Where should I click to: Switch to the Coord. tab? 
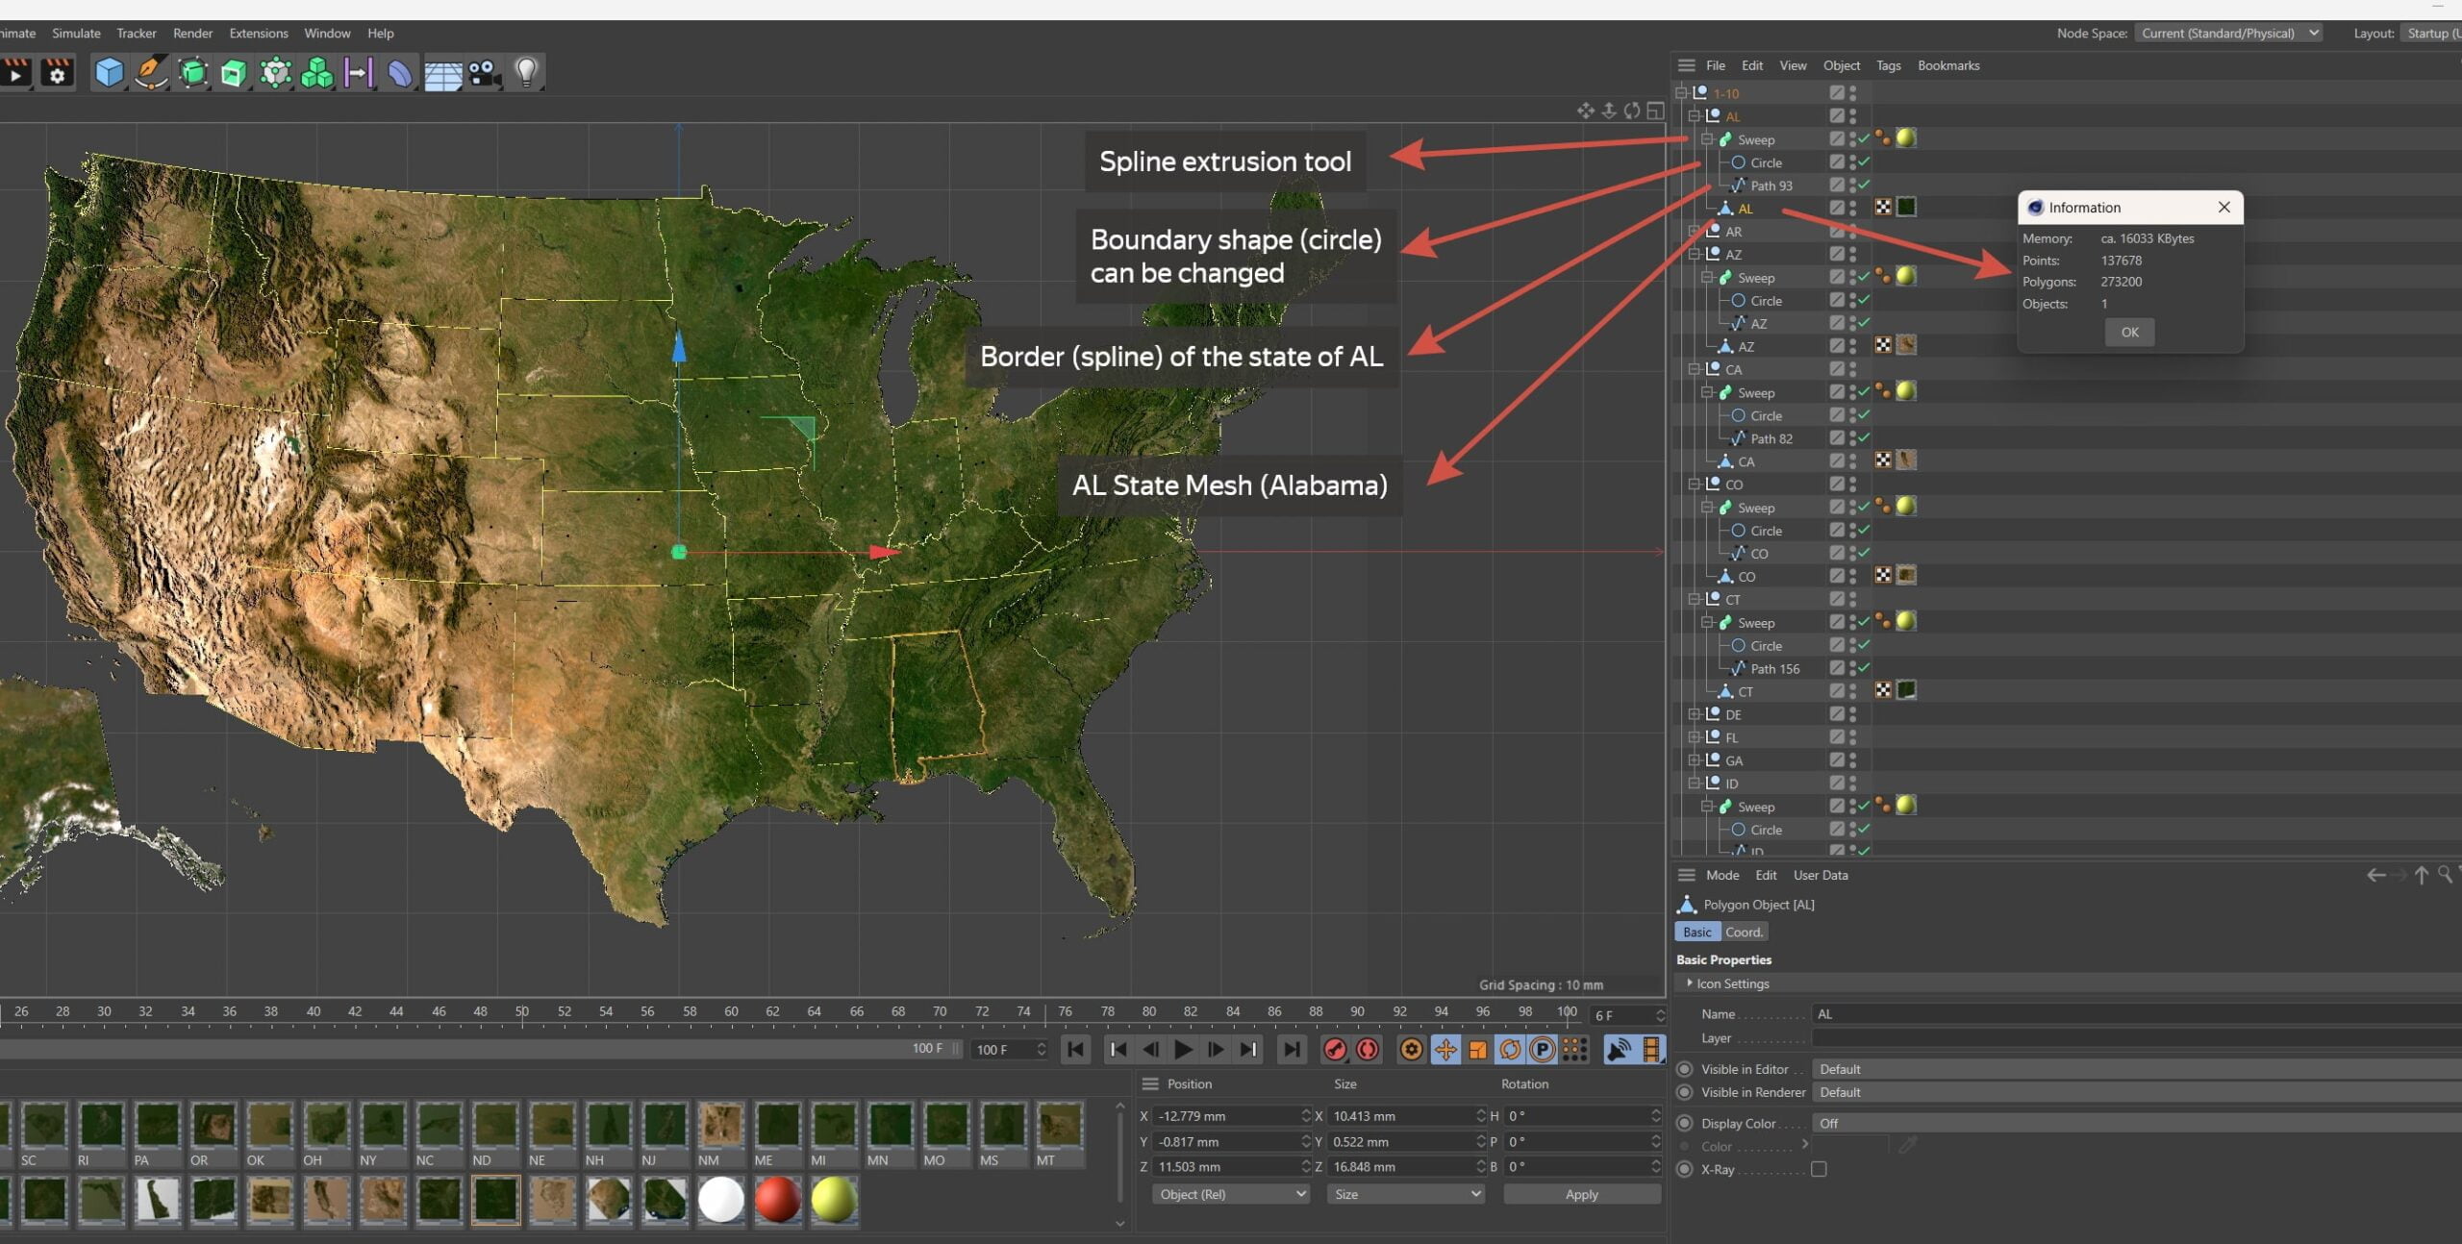(1744, 932)
